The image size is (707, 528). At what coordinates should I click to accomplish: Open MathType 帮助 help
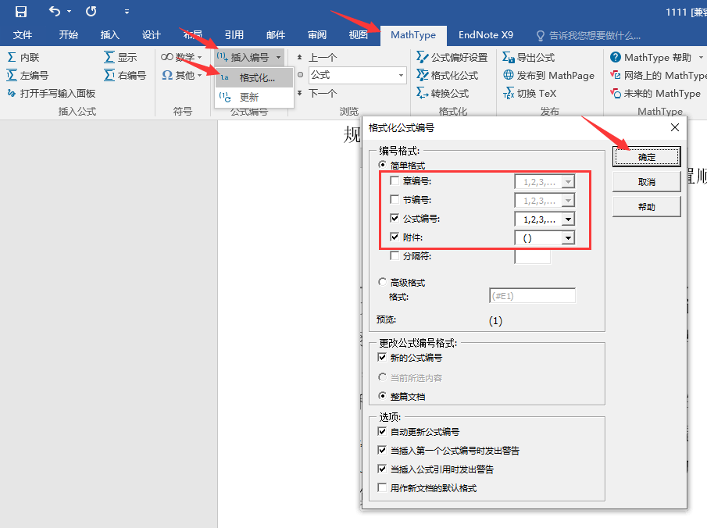[651, 57]
